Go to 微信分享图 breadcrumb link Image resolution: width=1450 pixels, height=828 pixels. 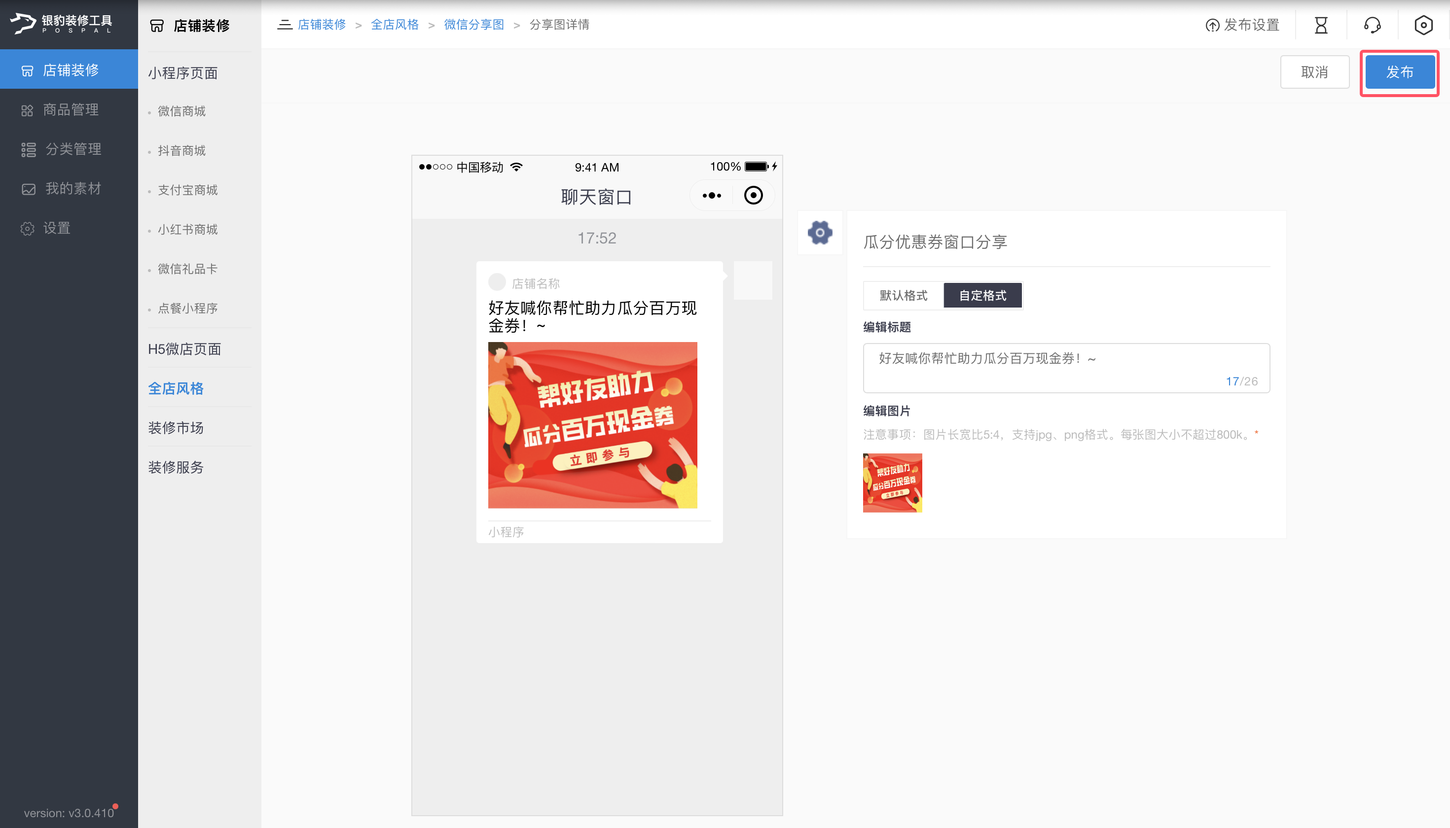pyautogui.click(x=473, y=25)
